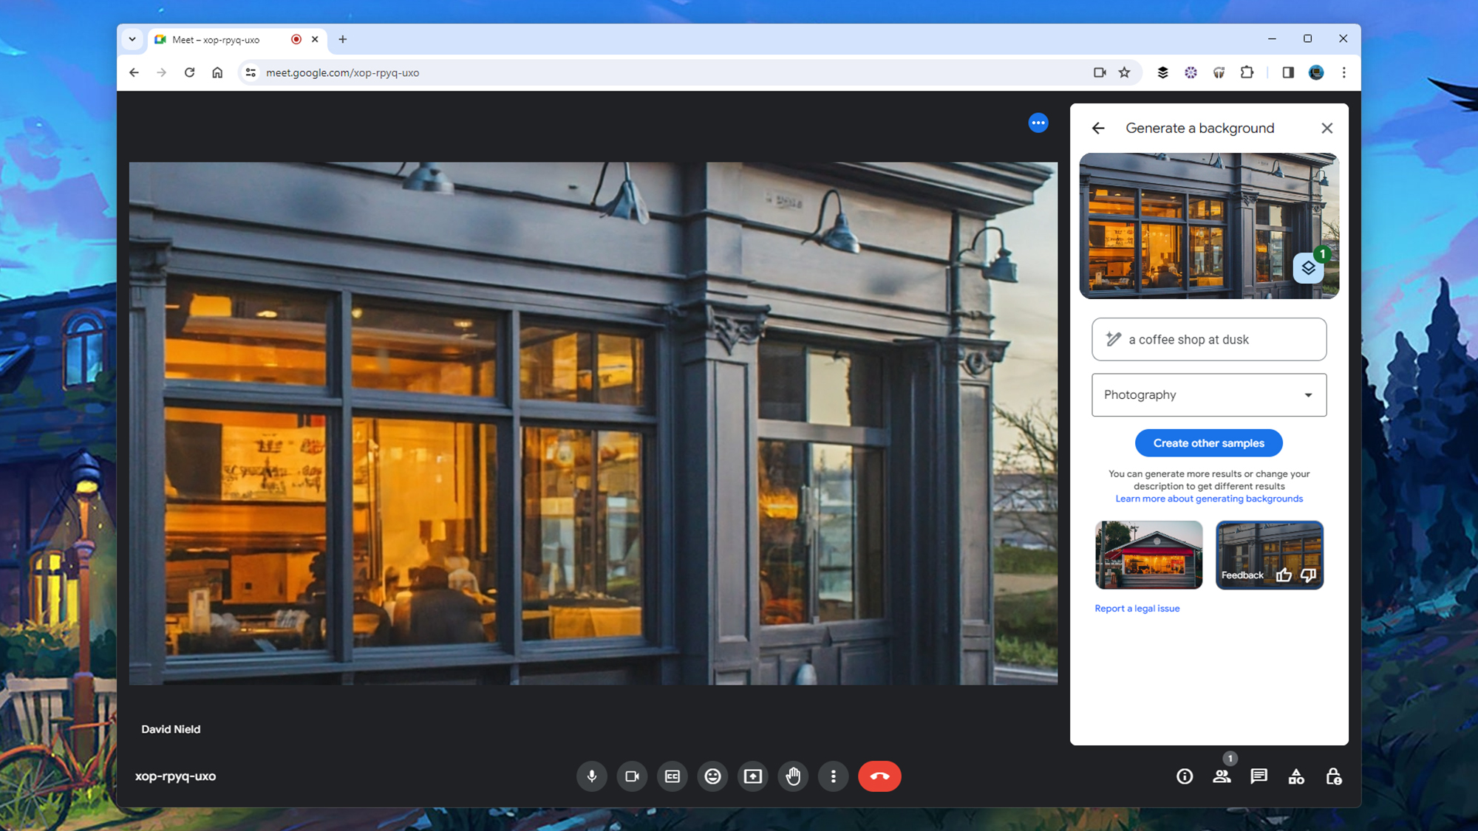Screen dimensions: 1478x831
Task: Open the Activities panel
Action: [x=1296, y=776]
